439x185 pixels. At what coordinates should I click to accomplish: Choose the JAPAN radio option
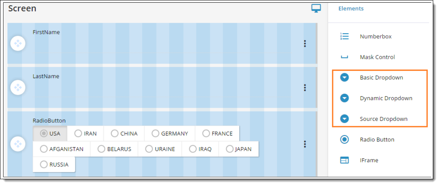(230, 149)
